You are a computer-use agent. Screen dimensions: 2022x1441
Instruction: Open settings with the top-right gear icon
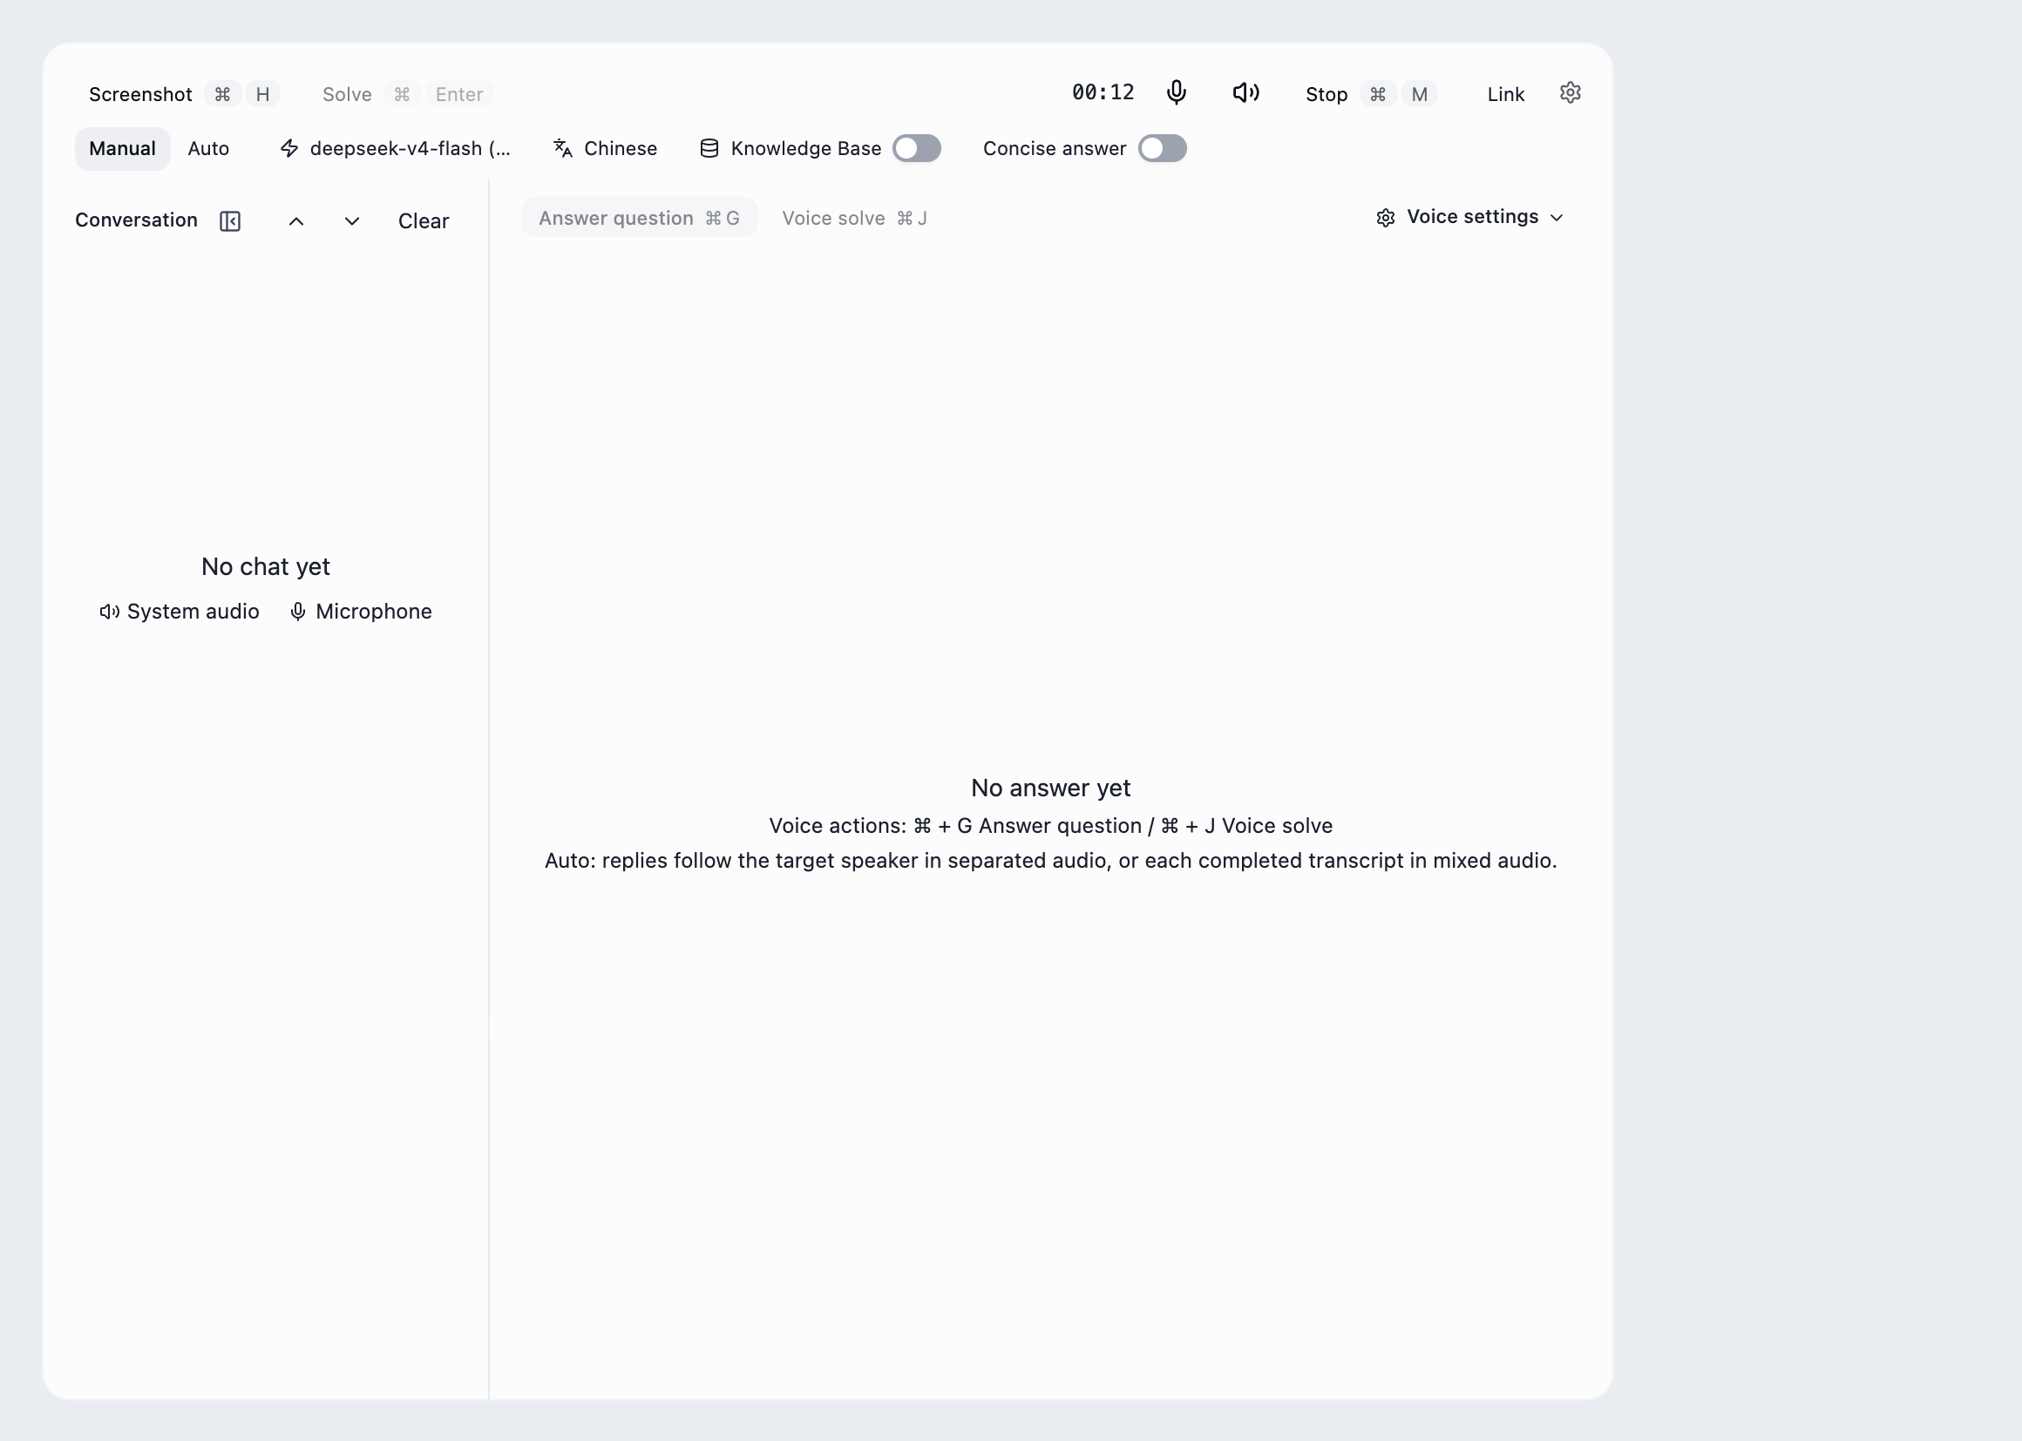pos(1571,92)
